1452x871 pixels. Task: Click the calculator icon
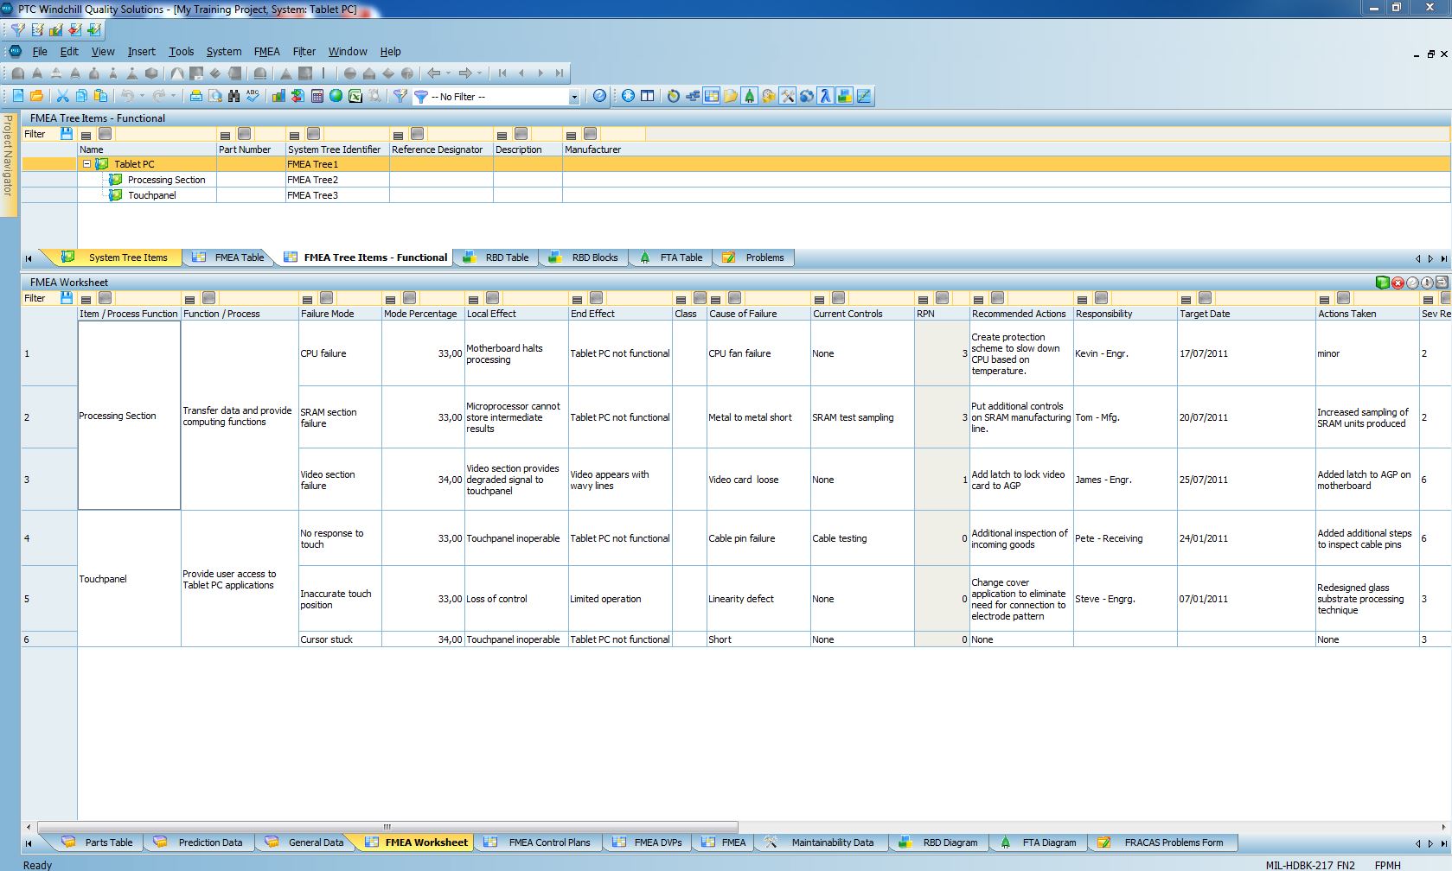point(317,96)
